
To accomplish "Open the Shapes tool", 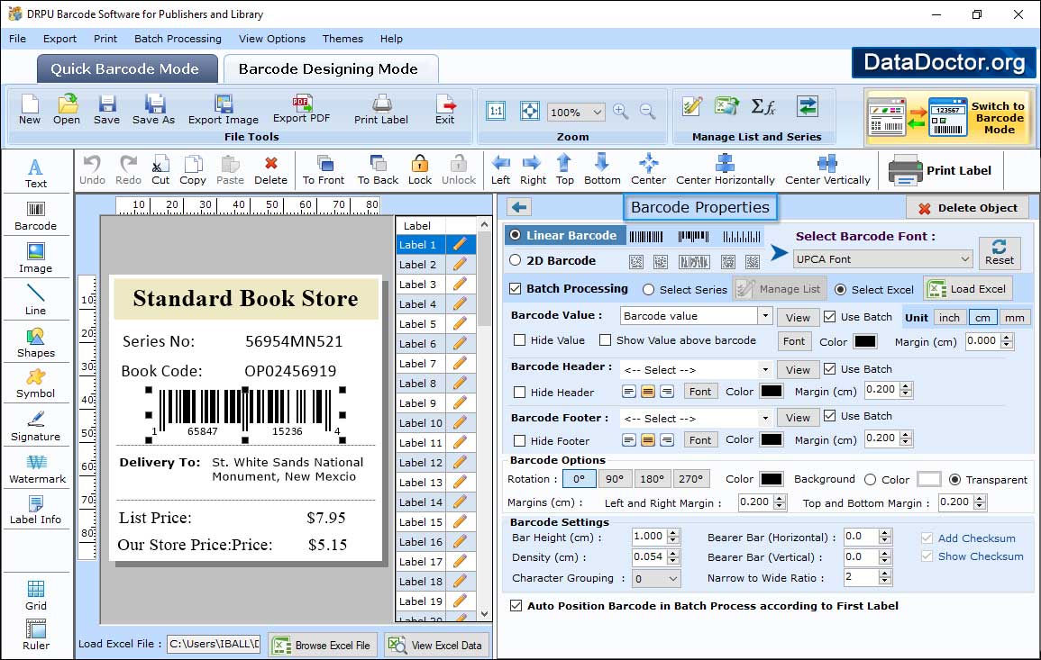I will 36,342.
